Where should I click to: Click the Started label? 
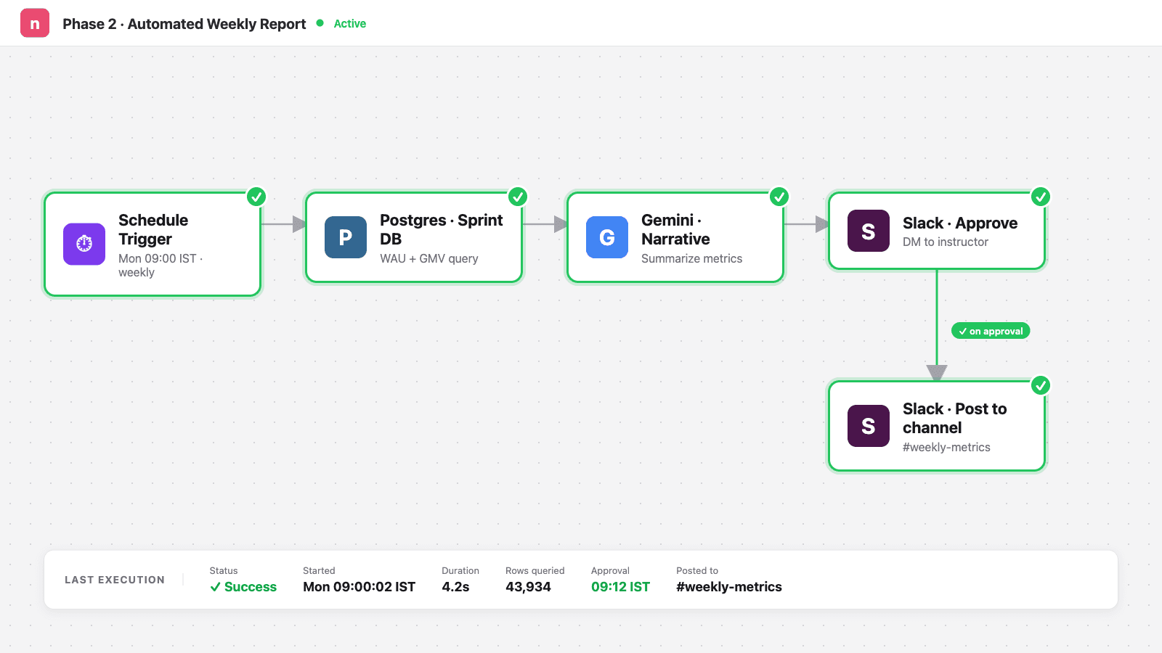tap(319, 571)
